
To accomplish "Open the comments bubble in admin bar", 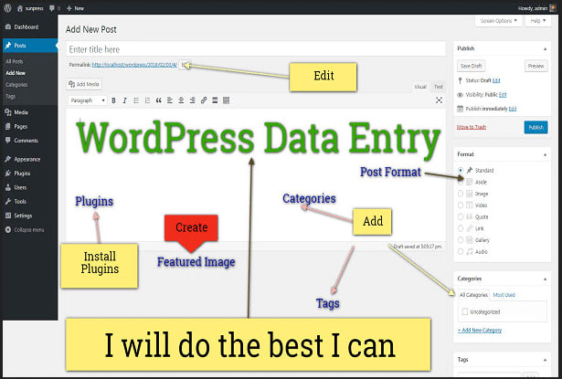I will pyautogui.click(x=55, y=8).
